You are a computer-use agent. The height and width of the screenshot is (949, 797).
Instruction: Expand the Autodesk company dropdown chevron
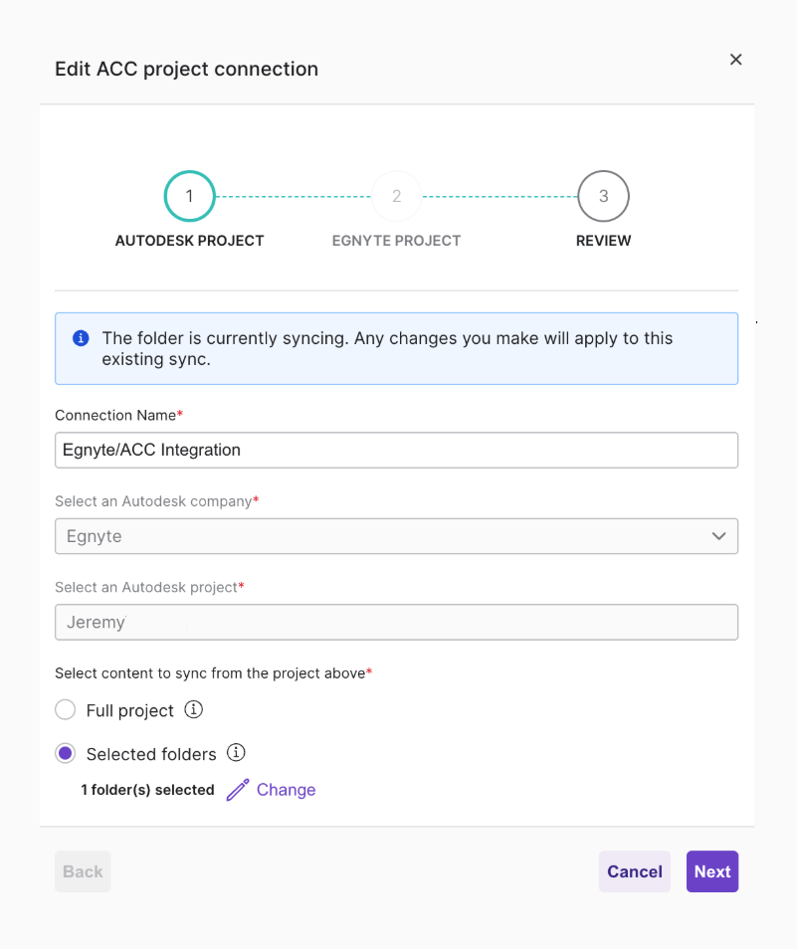pos(718,536)
